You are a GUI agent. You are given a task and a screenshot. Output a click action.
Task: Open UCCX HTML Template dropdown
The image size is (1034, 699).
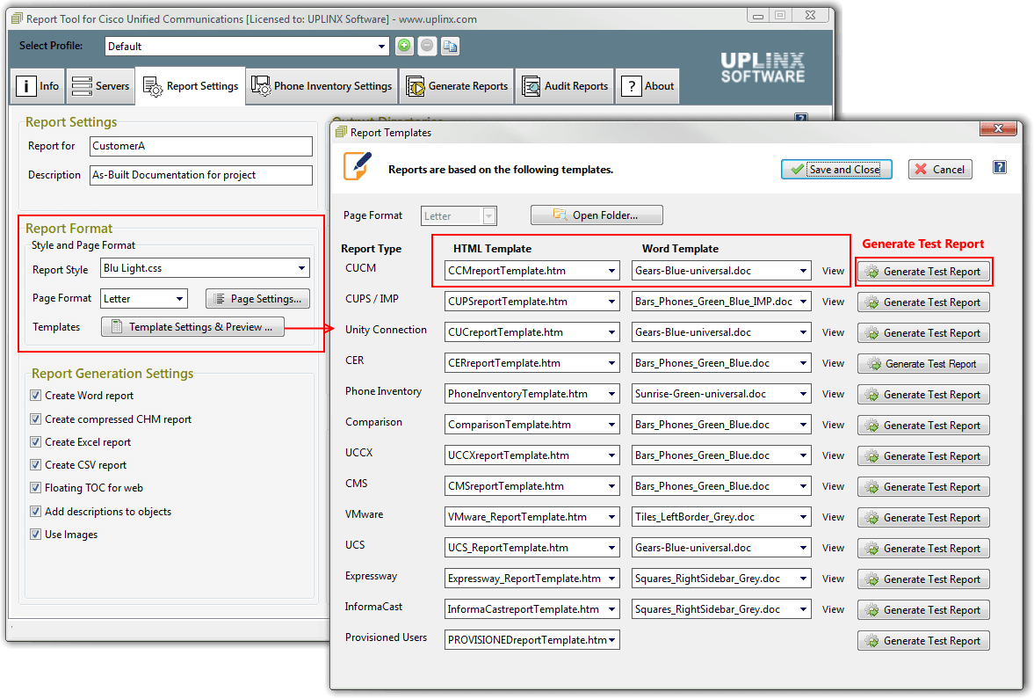point(612,455)
